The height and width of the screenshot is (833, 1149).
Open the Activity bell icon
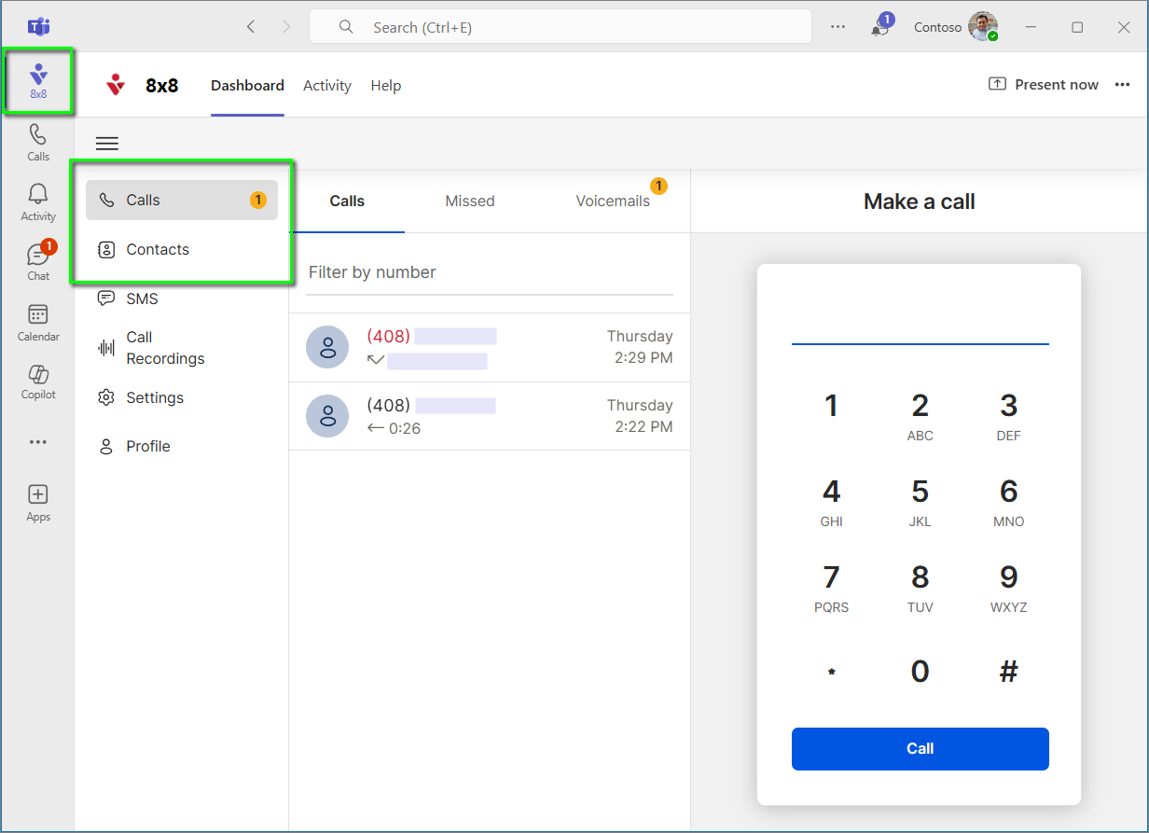click(x=38, y=201)
